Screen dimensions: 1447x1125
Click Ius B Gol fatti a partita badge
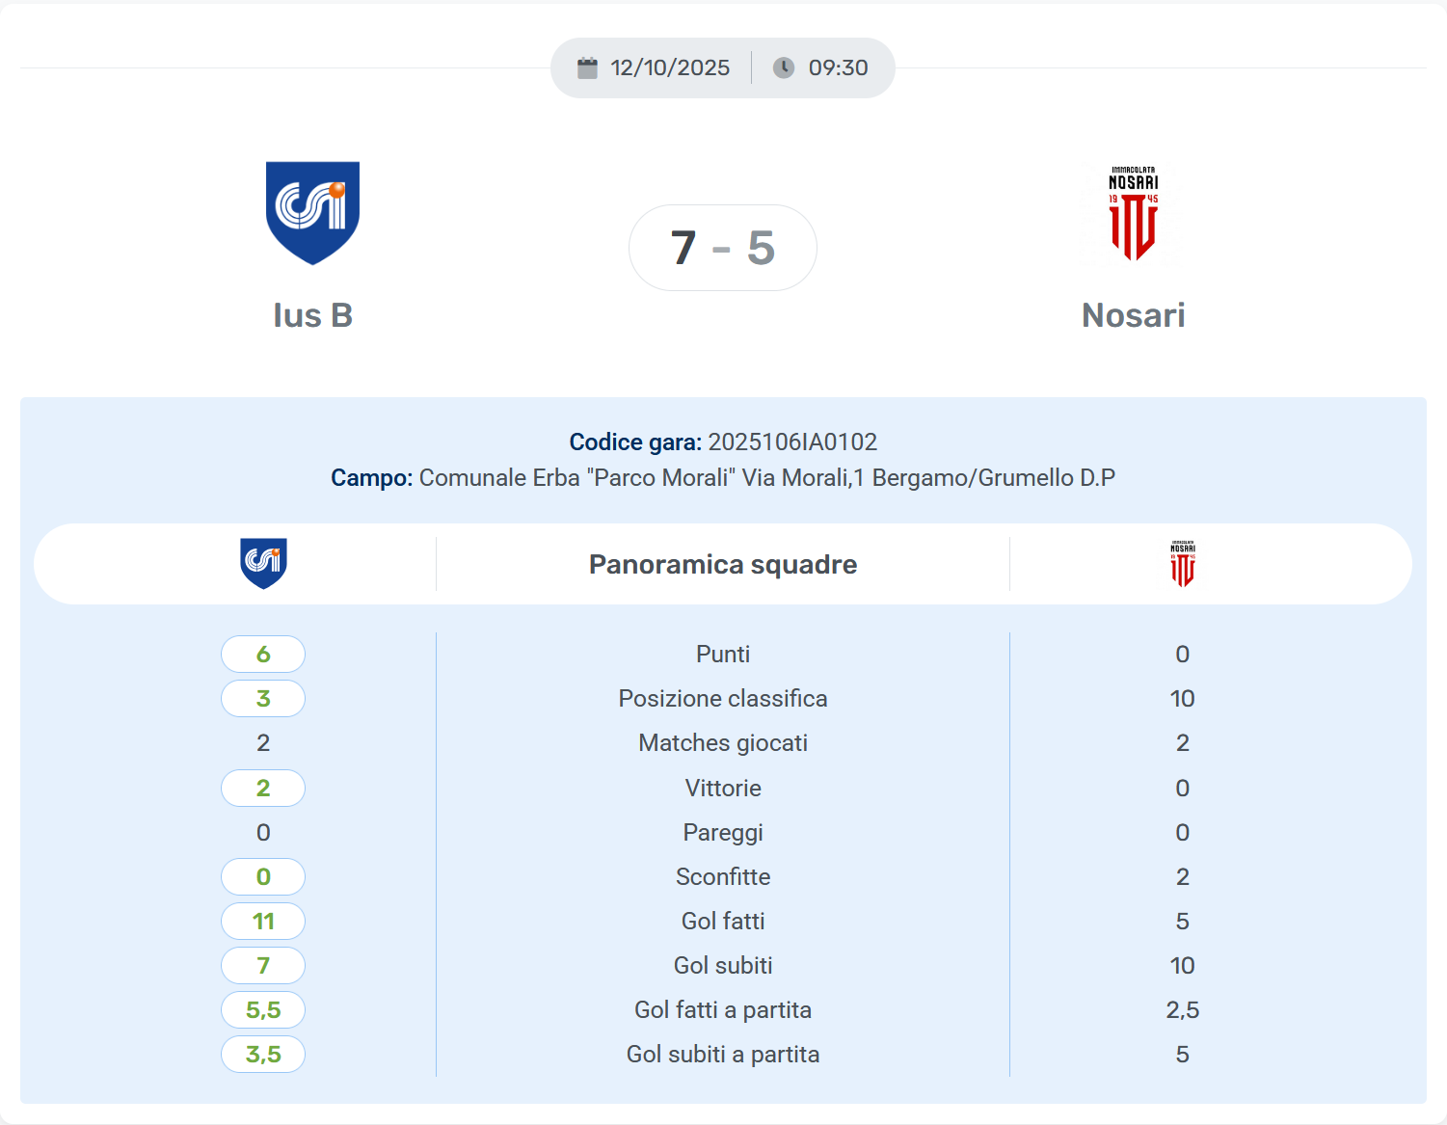point(263,1009)
